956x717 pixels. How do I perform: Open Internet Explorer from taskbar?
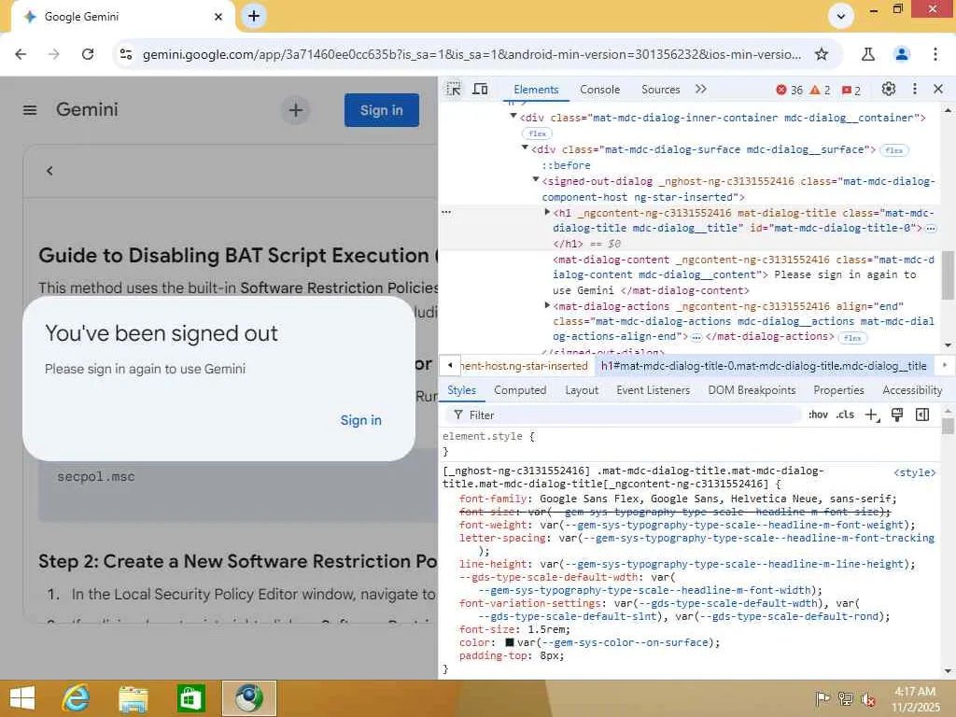point(76,698)
